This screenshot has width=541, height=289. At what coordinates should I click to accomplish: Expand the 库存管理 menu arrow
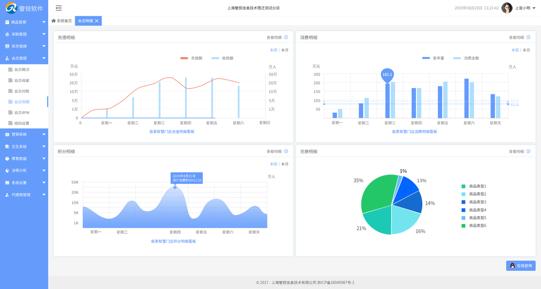coord(44,46)
